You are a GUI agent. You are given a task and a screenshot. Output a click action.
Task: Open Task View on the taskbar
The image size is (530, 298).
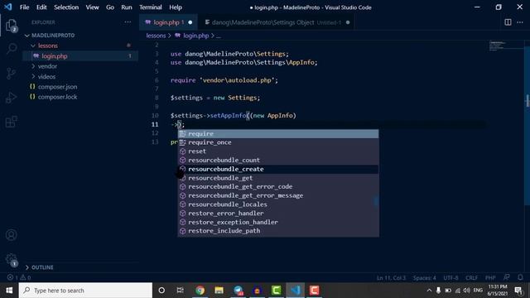[181, 291]
